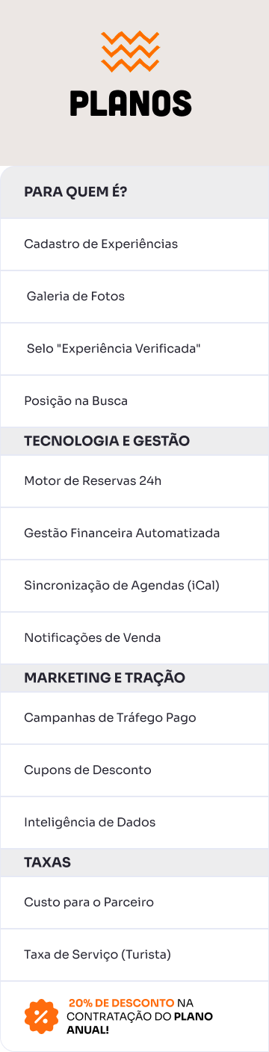Open the Campanhas de Tráfego Pago row
The image size is (269, 1052).
(134, 718)
